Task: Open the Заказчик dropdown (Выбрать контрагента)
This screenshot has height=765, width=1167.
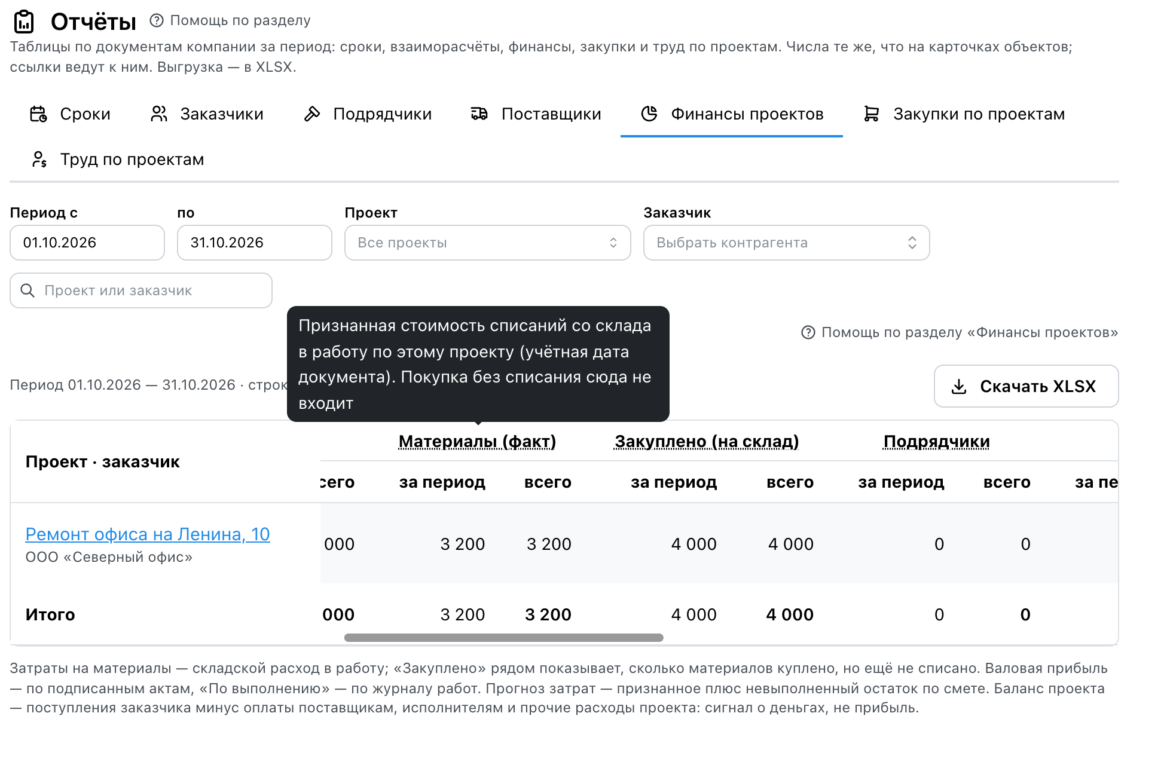Action: pyautogui.click(x=787, y=243)
